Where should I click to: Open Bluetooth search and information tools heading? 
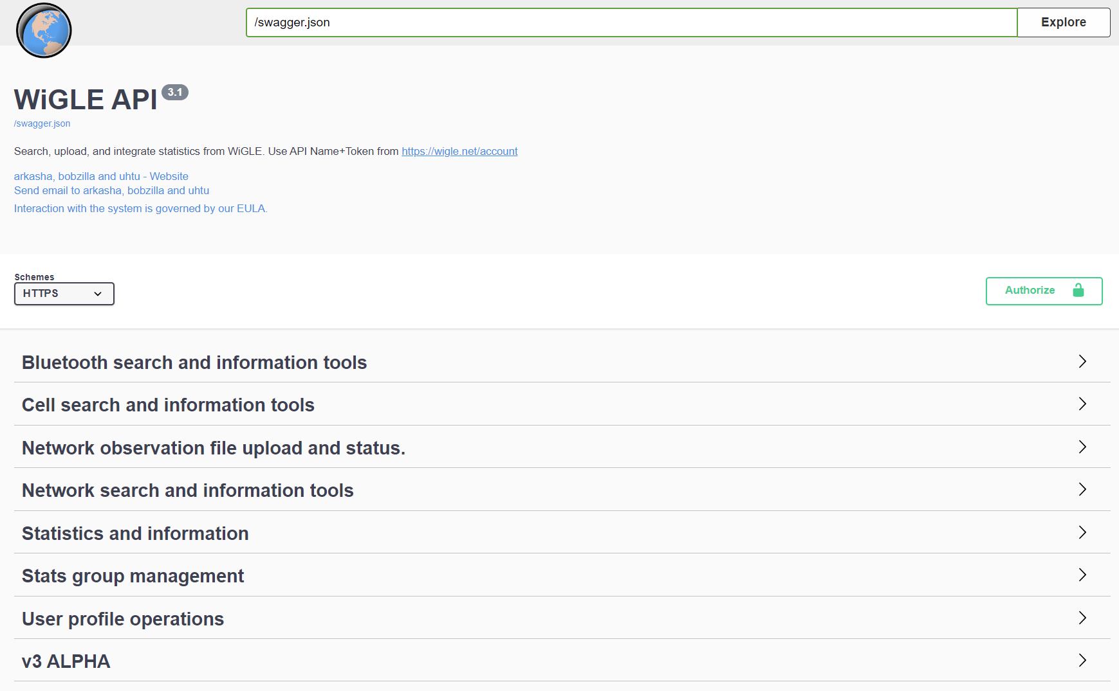(x=194, y=363)
